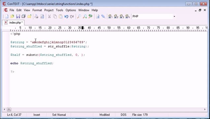The width and height of the screenshot is (210, 119).
Task: Click the blue Undo arrow
Action: [66, 17]
